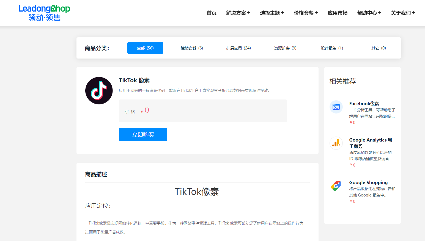Screen dimensions: 425x241
Task: Click the 商品分类 label
Action: (97, 48)
